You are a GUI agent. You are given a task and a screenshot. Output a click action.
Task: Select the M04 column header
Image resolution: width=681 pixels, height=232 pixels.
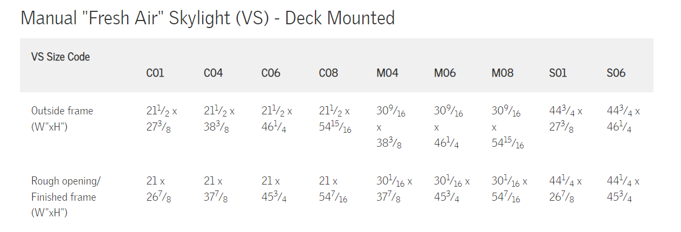[x=387, y=73]
